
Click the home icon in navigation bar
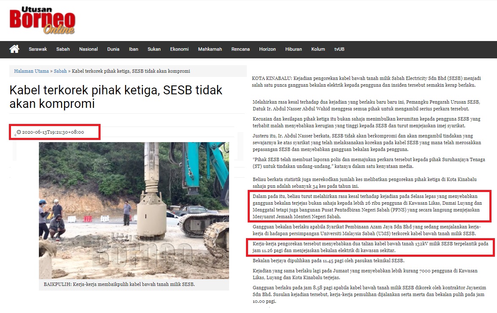point(14,49)
